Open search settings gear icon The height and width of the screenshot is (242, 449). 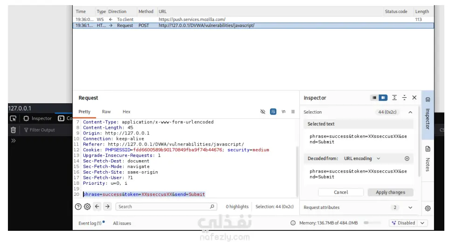[x=87, y=207]
